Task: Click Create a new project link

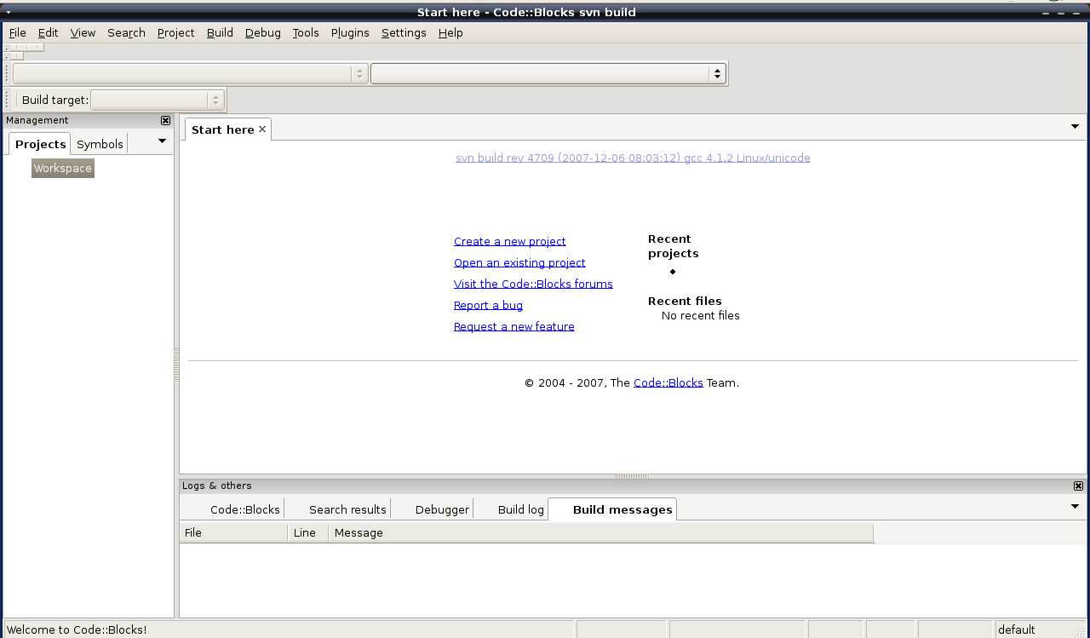Action: click(509, 241)
